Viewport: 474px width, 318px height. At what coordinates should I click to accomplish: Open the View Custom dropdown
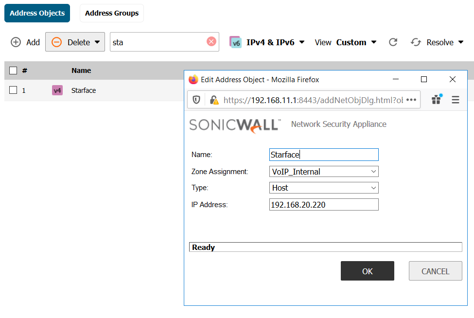pos(374,42)
